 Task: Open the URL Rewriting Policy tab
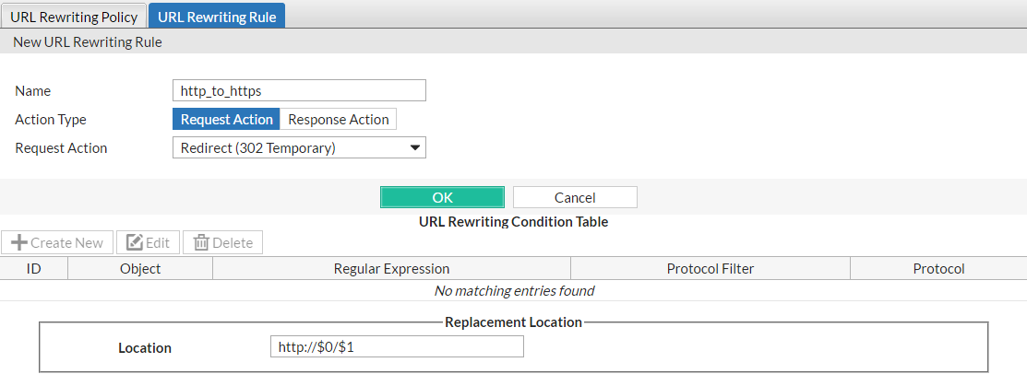click(74, 16)
